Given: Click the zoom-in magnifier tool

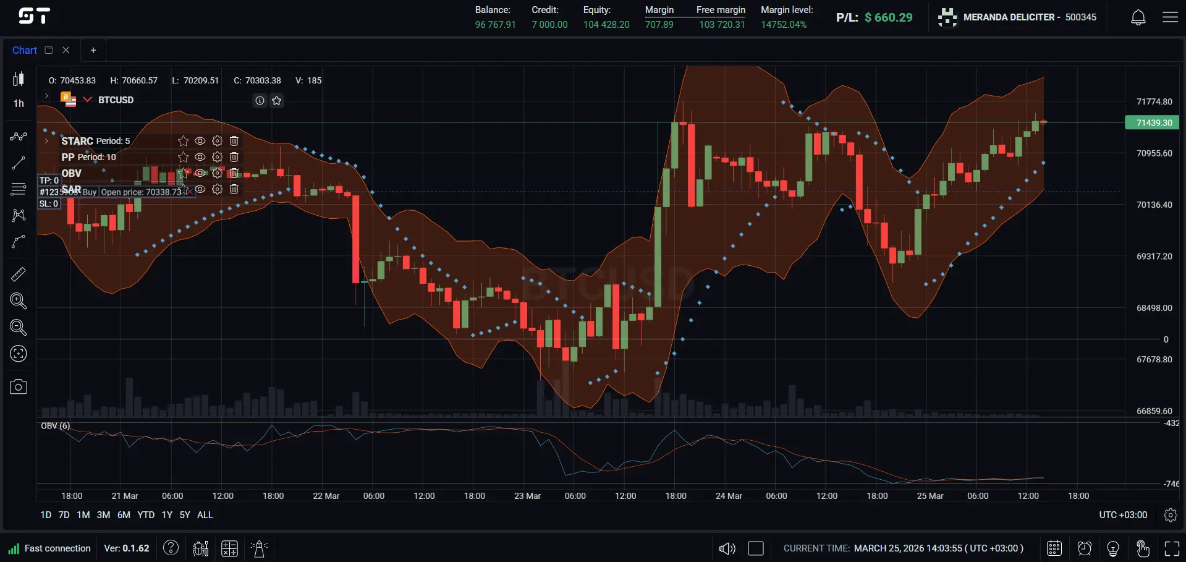Looking at the screenshot, I should [18, 301].
